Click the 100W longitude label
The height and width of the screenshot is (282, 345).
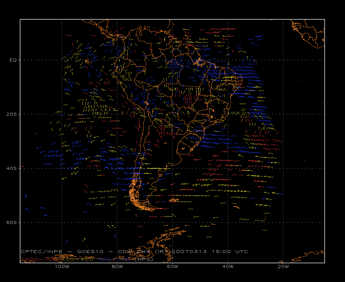click(x=62, y=266)
